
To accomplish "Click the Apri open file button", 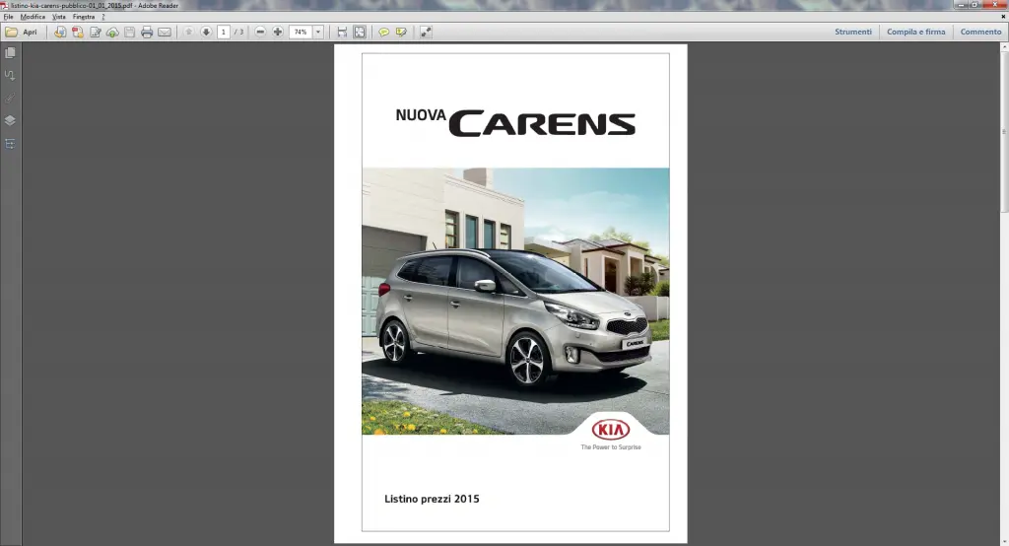I will 22,32.
